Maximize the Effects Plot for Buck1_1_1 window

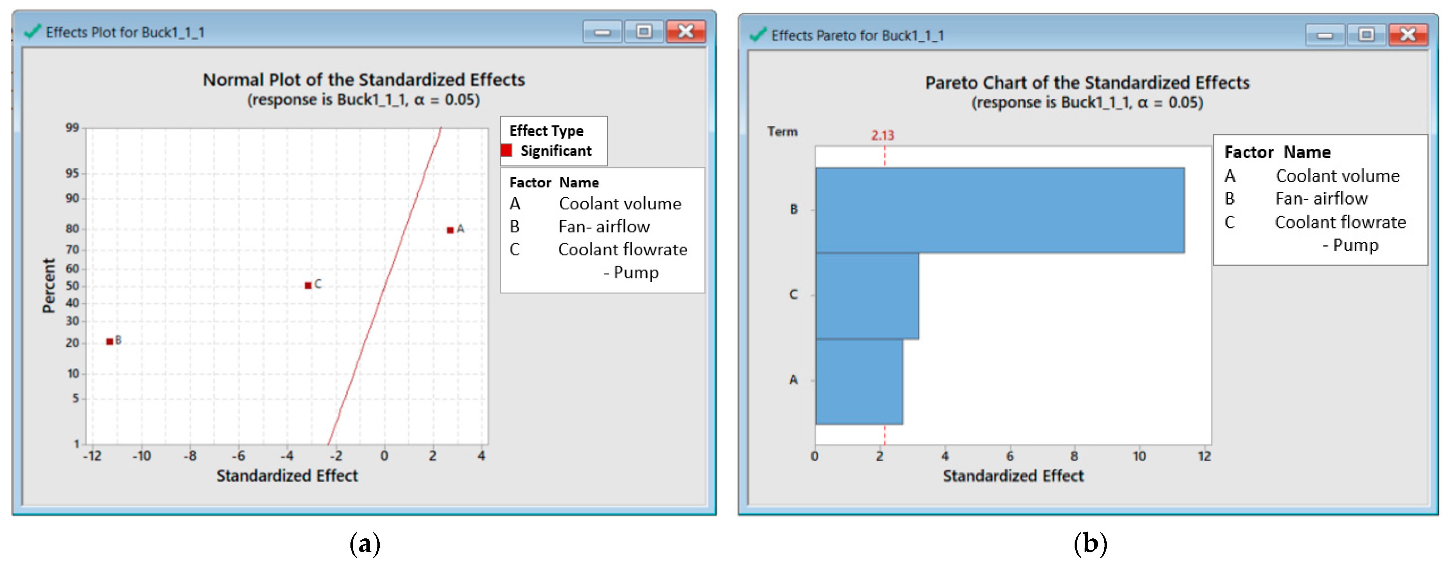[x=644, y=32]
